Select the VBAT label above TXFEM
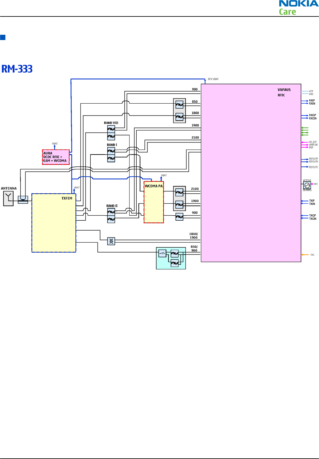This screenshot has width=319, height=459. click(x=77, y=187)
